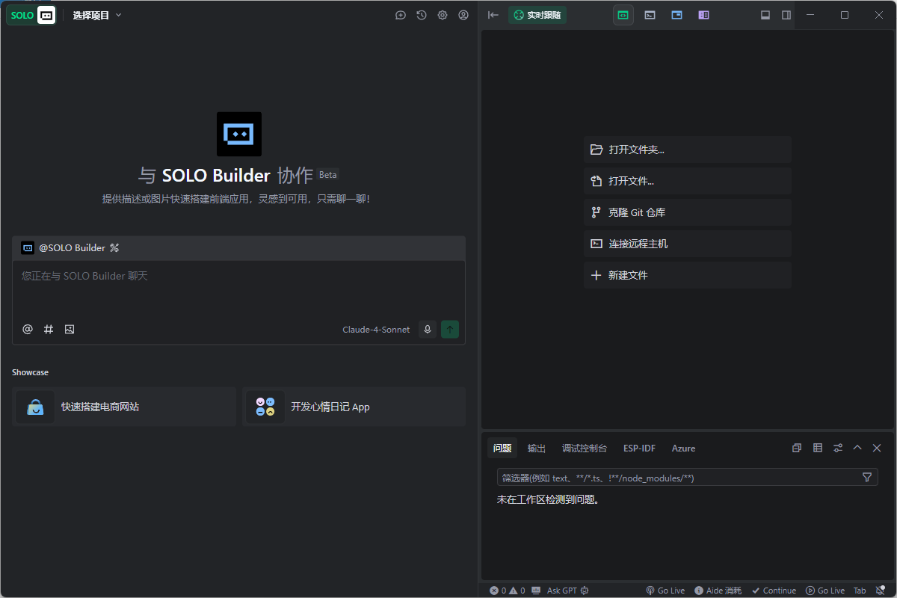Open the Azure panel tab
Viewport: 897px width, 598px height.
(x=683, y=449)
